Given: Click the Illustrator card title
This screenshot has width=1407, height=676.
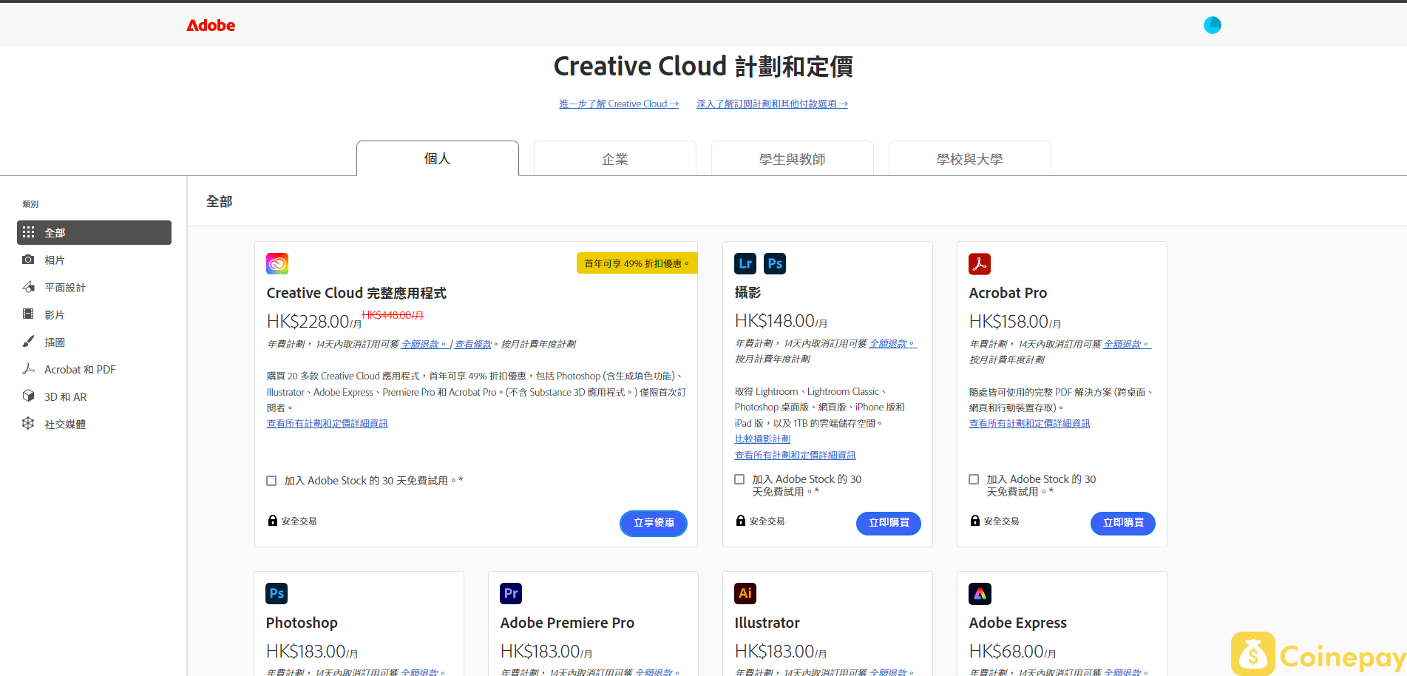Looking at the screenshot, I should (767, 623).
